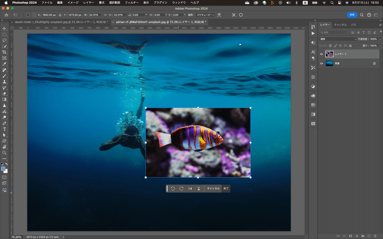Screen dimensions: 383x239
Task: Select the Zoom tool
Action: pyautogui.click(x=4, y=153)
